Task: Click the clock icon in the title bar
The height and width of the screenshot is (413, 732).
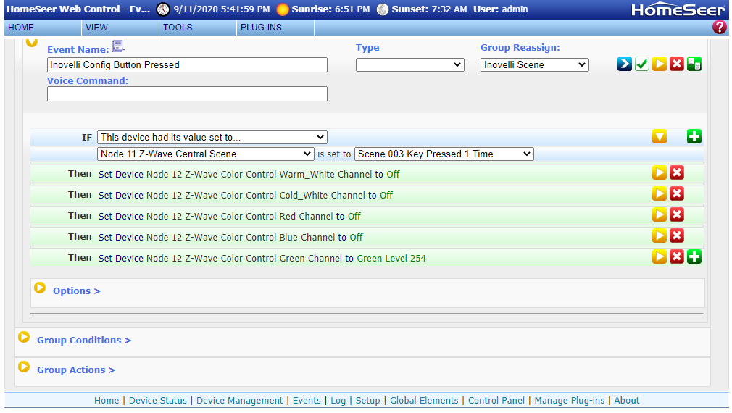Action: [163, 9]
